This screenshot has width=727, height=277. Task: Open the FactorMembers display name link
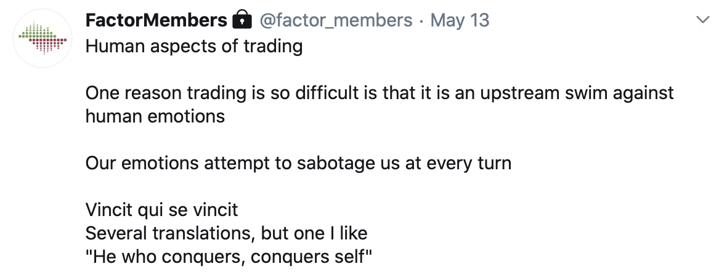tap(156, 20)
